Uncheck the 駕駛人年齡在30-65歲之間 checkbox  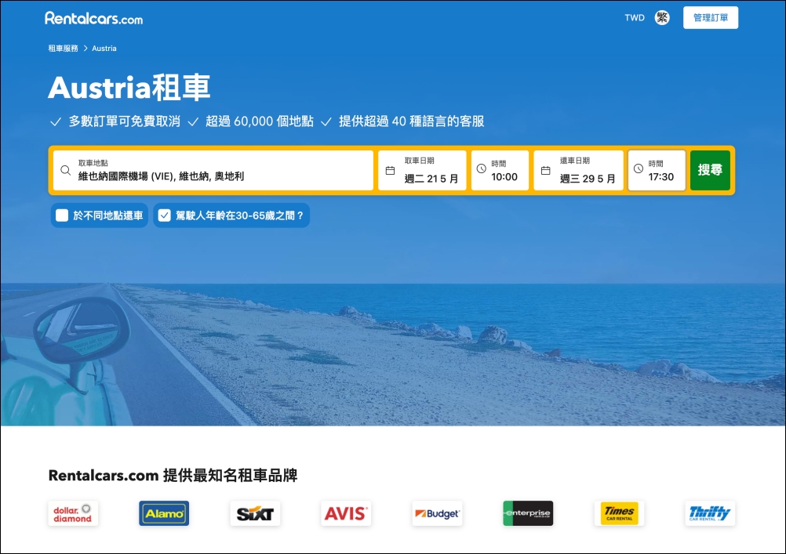[x=165, y=215]
